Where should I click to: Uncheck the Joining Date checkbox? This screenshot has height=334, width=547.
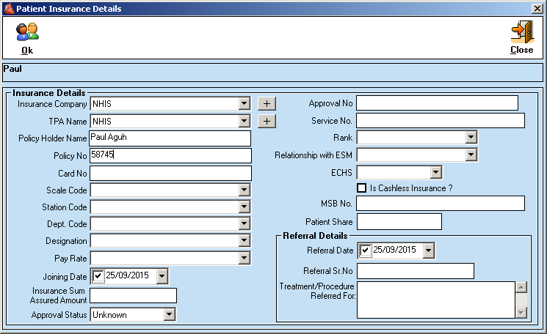(x=98, y=276)
